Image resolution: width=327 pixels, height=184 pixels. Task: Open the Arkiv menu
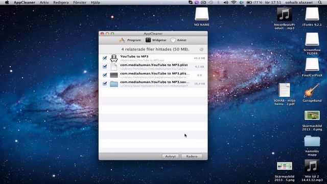[44, 3]
